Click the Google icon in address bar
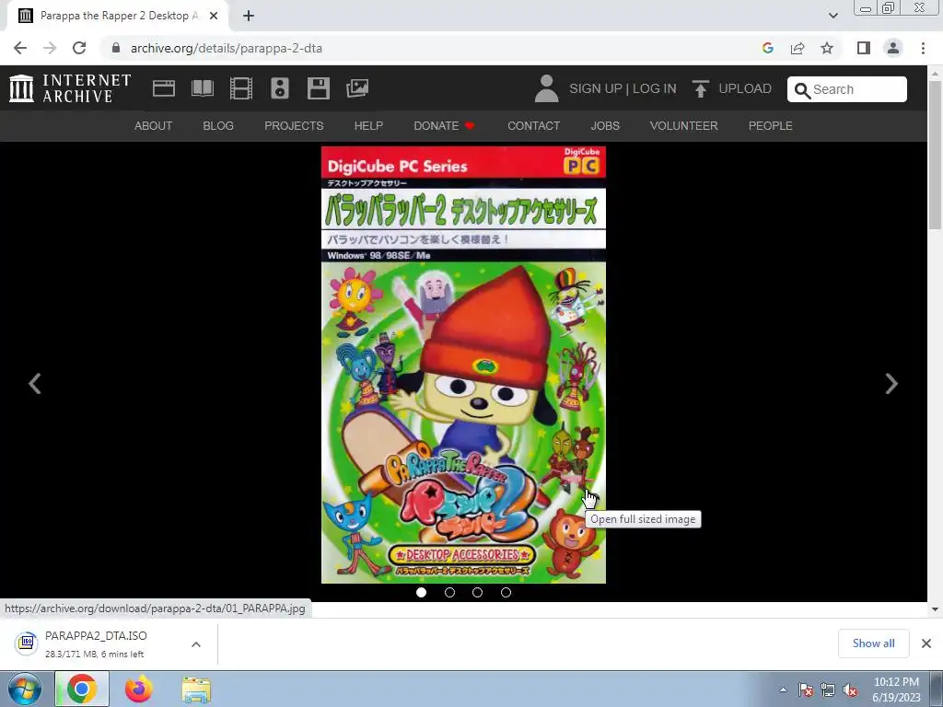943x707 pixels. [x=767, y=48]
